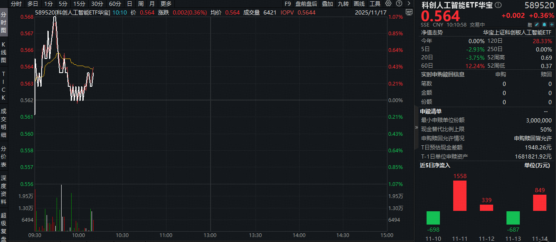Open the 工具 tools dropdown
This screenshot has width=556, height=242.
[375, 4]
